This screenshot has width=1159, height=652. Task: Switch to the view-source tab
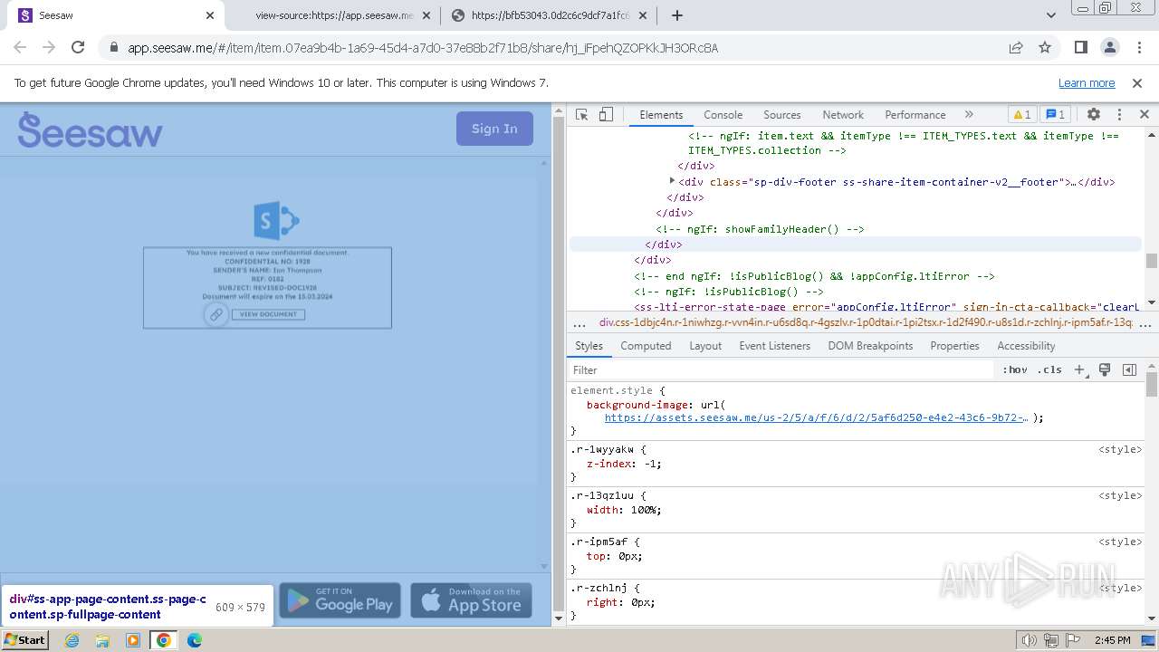332,15
